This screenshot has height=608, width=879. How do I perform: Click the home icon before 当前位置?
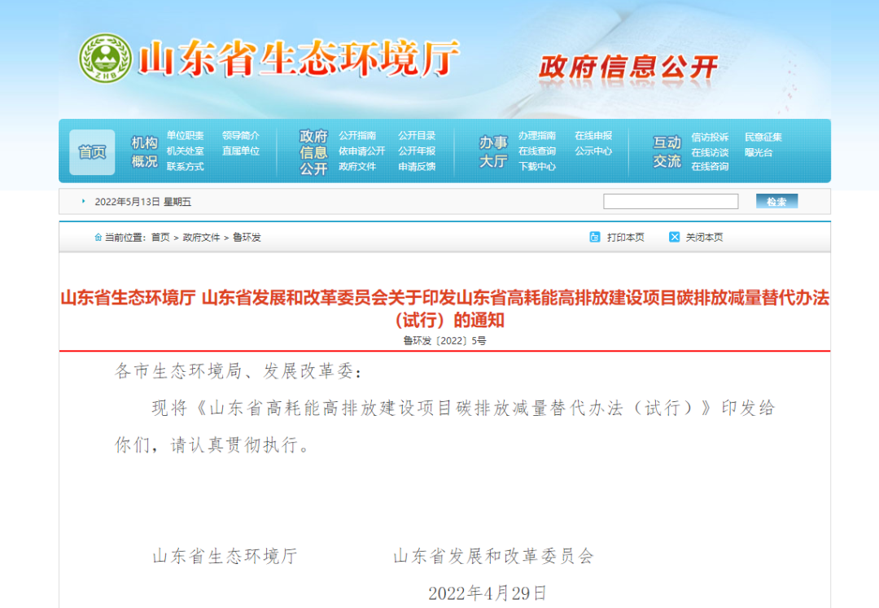pyautogui.click(x=98, y=238)
